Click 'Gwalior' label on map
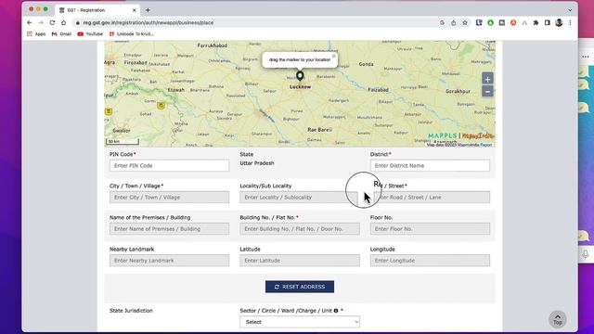 pyautogui.click(x=122, y=131)
